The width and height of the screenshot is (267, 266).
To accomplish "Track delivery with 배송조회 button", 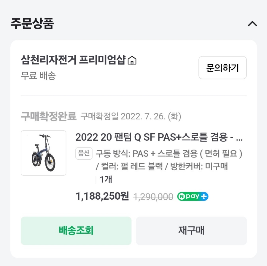I will (76, 231).
